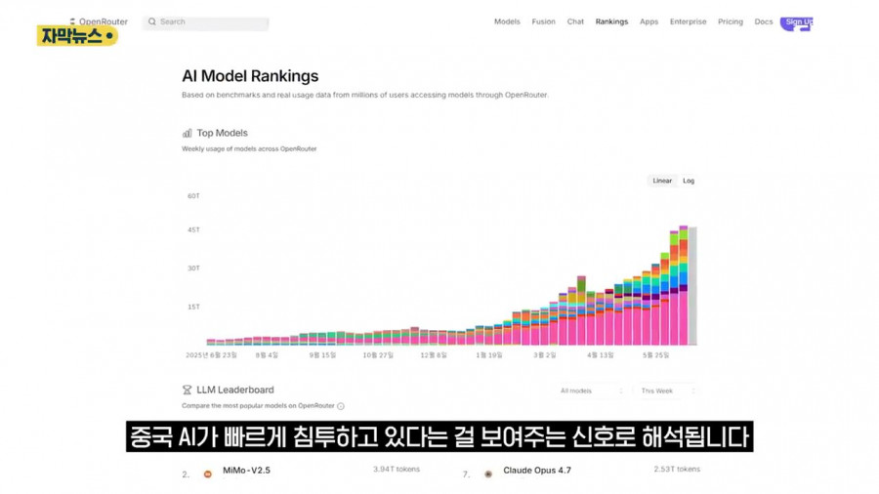The image size is (879, 494).
Task: Open the Models menu item
Action: 507,21
